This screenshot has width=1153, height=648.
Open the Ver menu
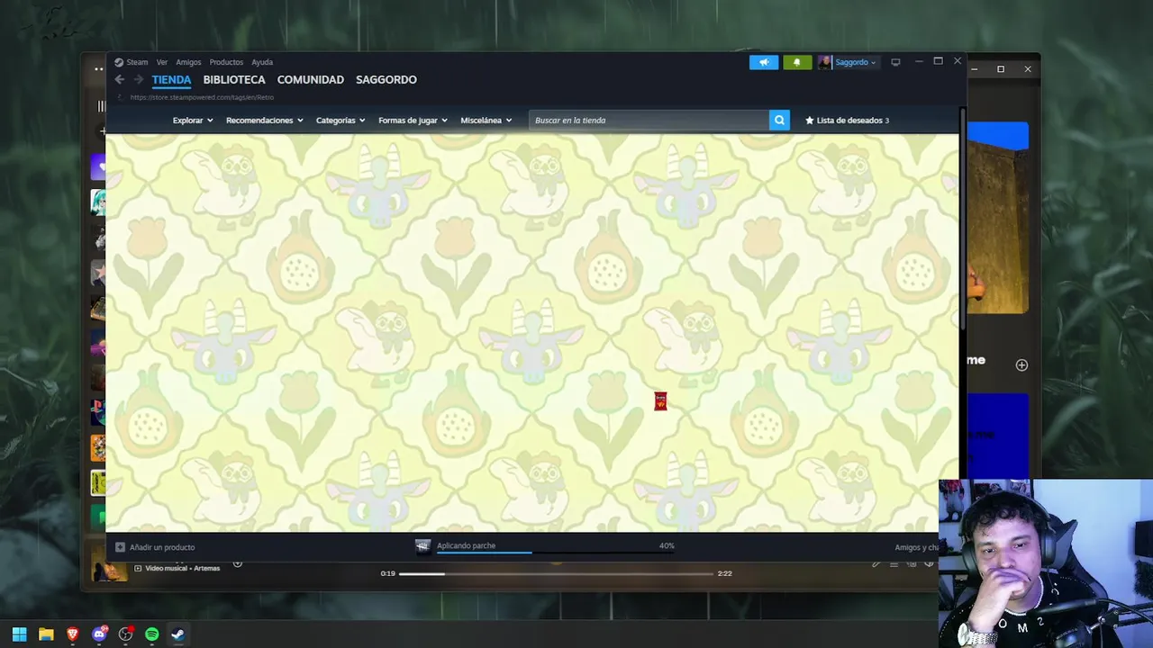coord(162,62)
